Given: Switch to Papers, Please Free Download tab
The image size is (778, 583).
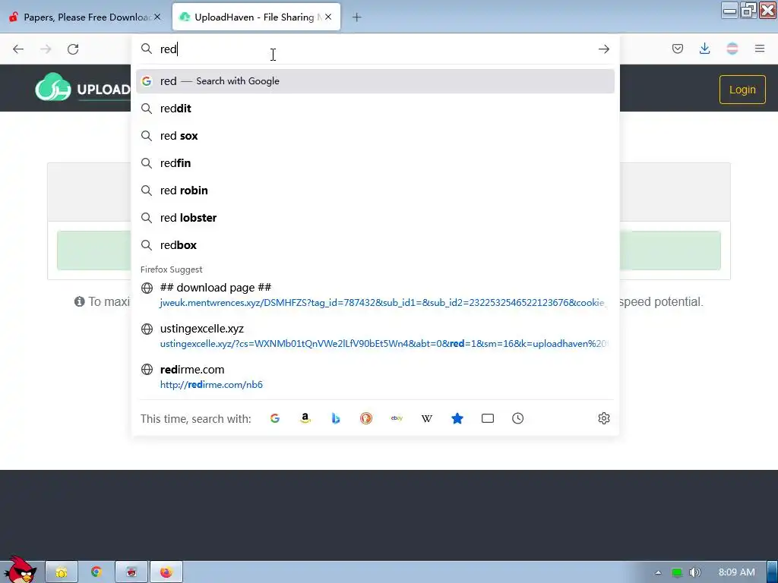Looking at the screenshot, I should click(x=85, y=17).
